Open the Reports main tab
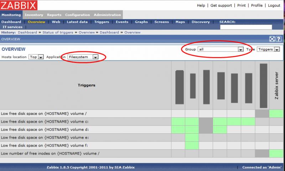This screenshot has height=171, width=285. pos(54,15)
